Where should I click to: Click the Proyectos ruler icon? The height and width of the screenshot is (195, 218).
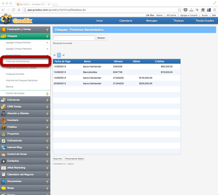pos(4,134)
